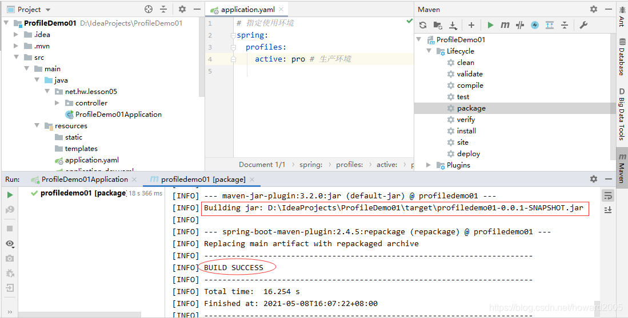Viewport: 628px width, 318px height.
Task: Collapse all in Project panel toolbar
Action: [x=163, y=9]
